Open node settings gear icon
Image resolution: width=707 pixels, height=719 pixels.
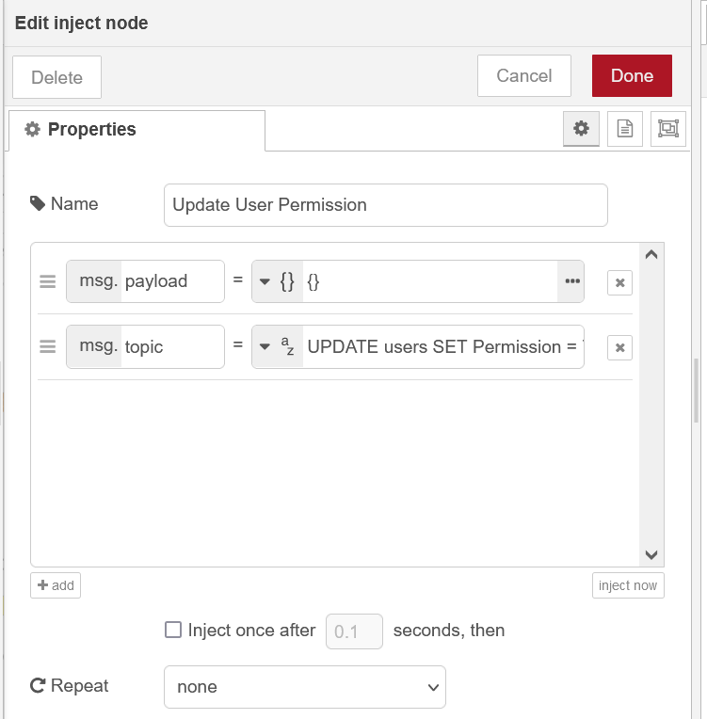click(581, 129)
